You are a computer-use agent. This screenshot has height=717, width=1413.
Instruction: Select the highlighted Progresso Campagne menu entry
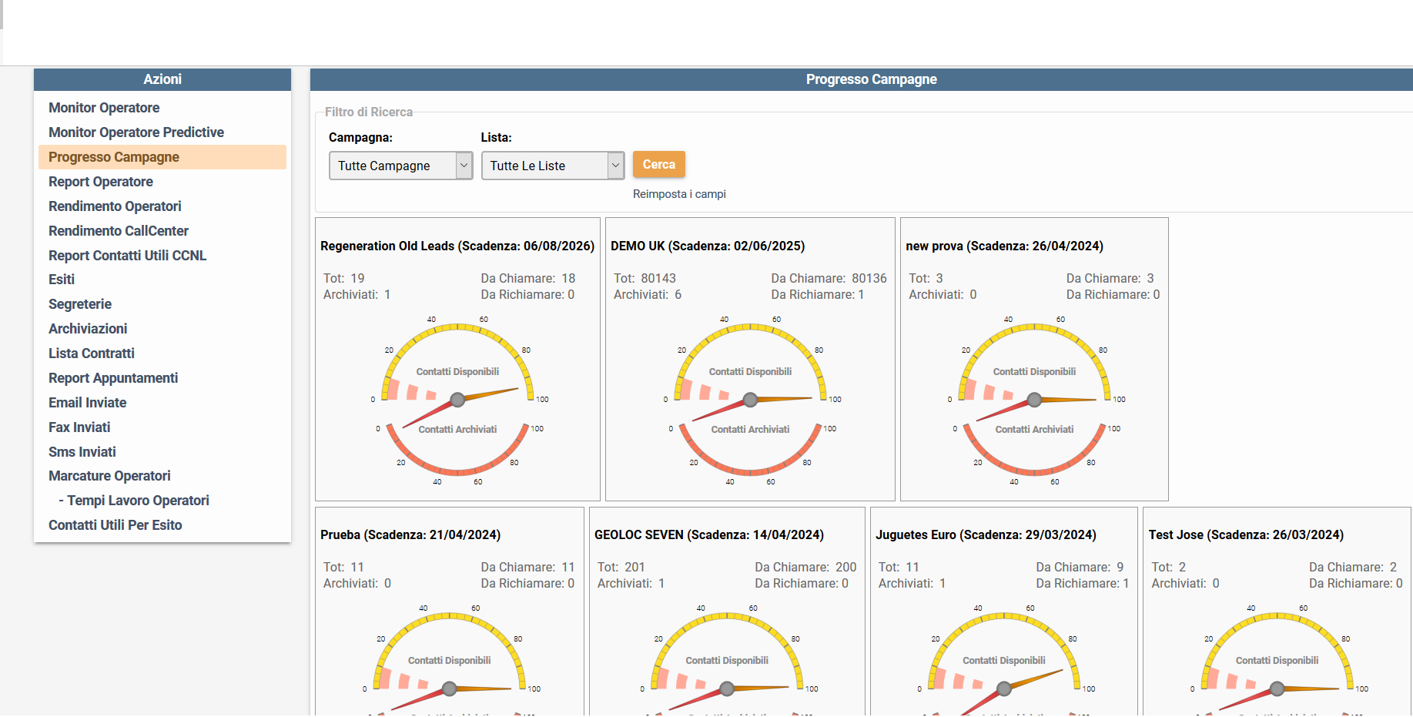(x=162, y=157)
